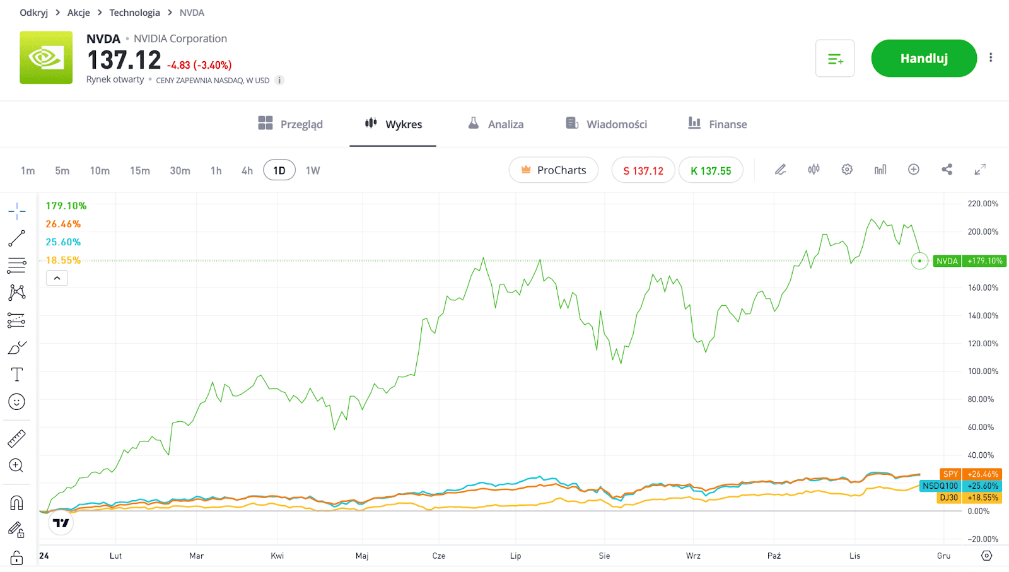Select the Text annotation tool
The image size is (1009, 572).
(x=17, y=375)
